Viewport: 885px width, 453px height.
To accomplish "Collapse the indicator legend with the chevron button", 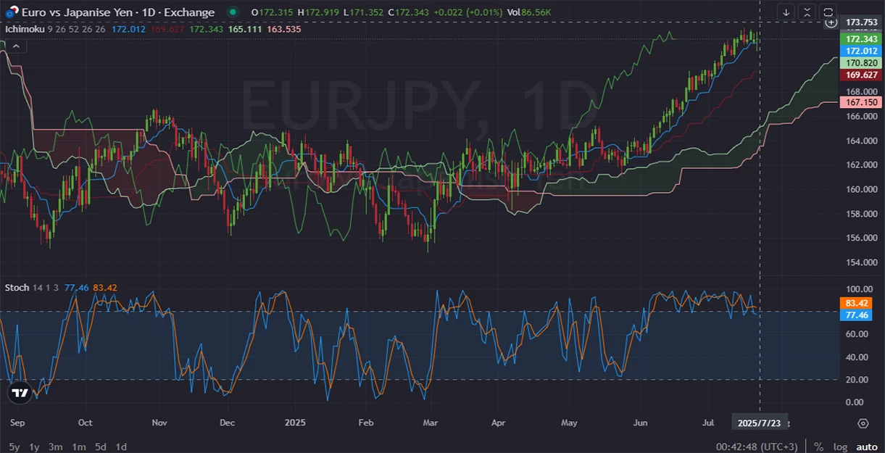I will (x=15, y=46).
